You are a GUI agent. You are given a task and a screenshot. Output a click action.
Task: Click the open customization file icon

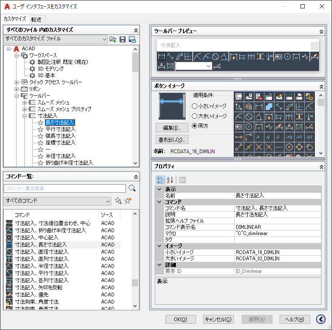[113, 39]
